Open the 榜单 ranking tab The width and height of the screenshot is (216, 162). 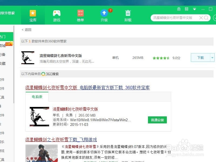point(80,16)
